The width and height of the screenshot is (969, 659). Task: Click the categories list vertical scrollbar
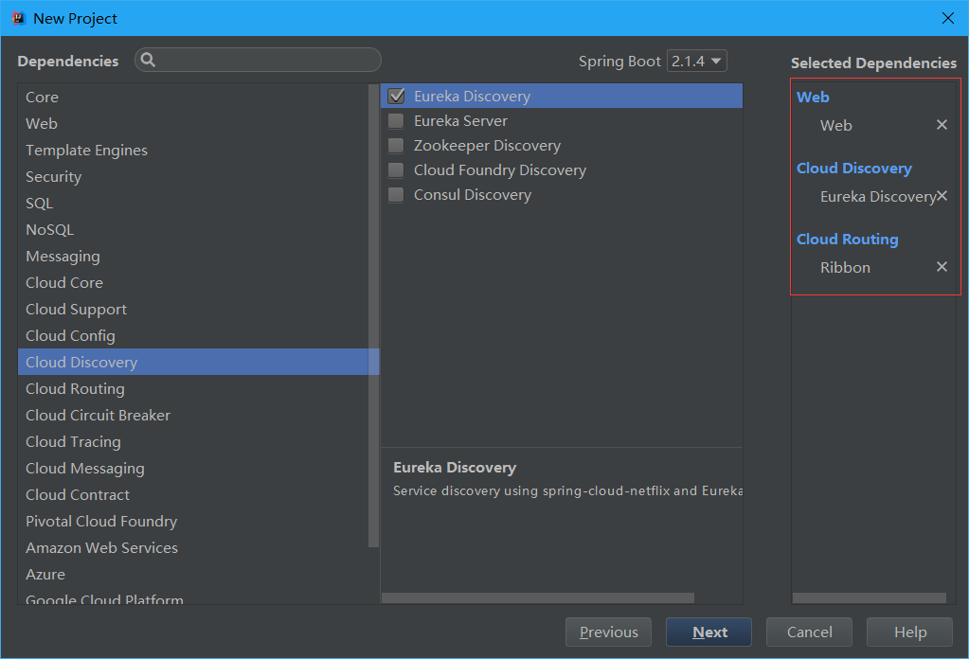373,315
